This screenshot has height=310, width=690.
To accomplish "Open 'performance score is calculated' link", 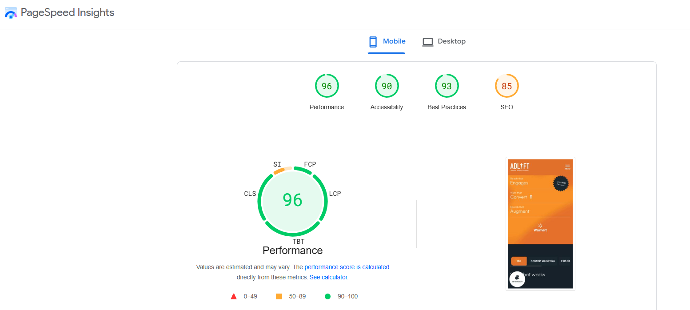I will click(x=347, y=267).
